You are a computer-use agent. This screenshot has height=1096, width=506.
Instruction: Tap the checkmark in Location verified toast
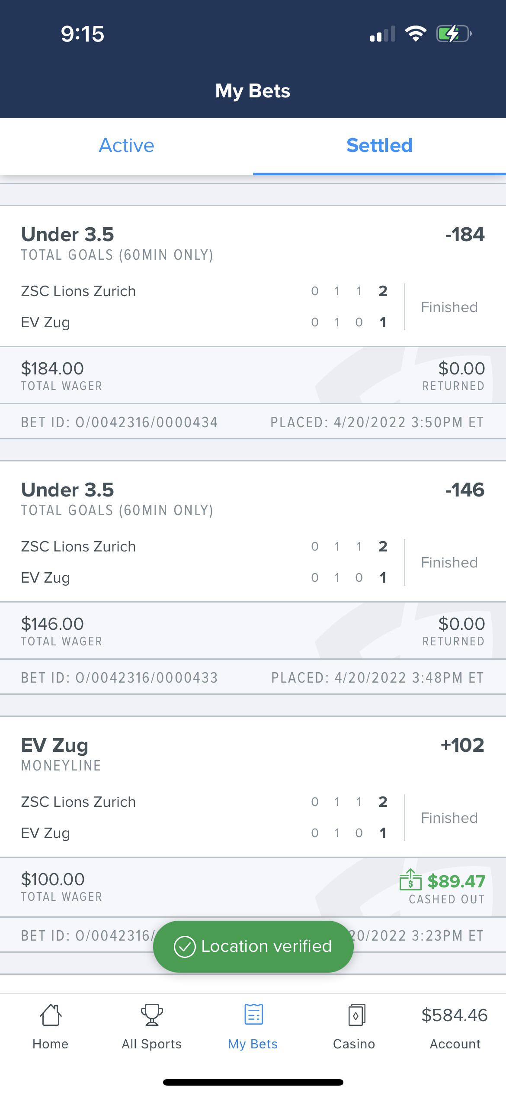(x=185, y=946)
